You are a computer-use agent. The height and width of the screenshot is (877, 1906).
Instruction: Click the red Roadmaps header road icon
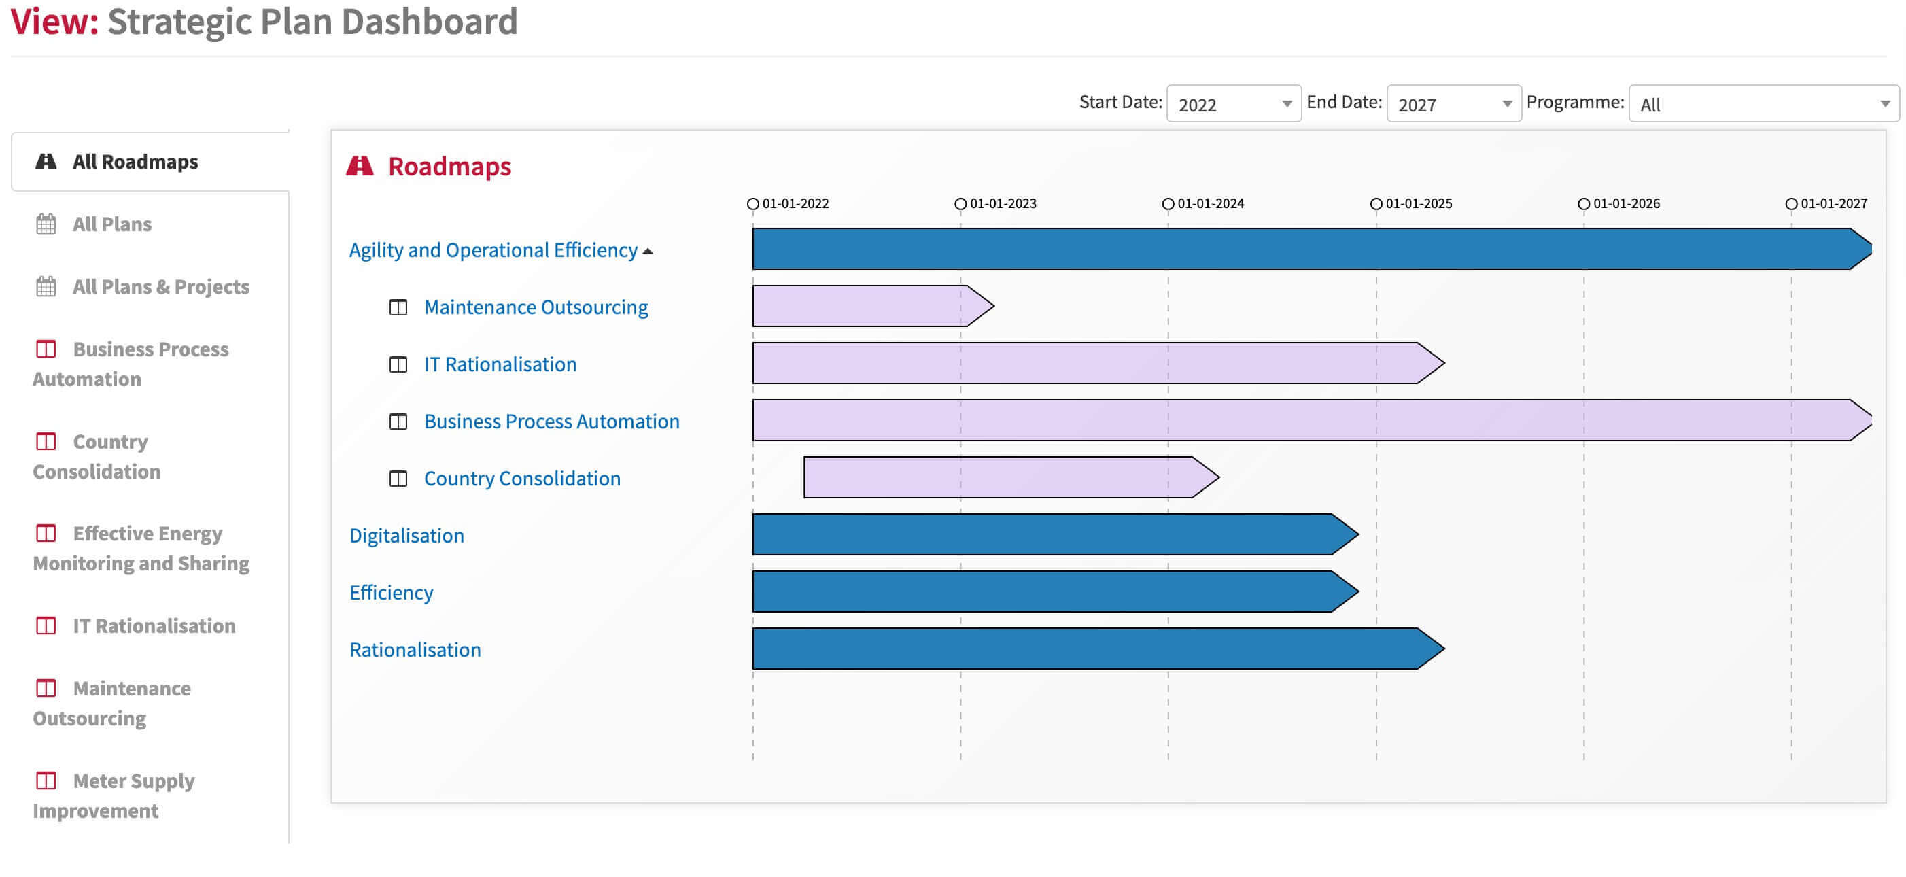360,166
